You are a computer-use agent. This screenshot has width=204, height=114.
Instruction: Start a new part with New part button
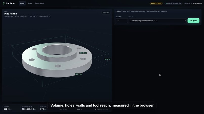tap(106, 13)
